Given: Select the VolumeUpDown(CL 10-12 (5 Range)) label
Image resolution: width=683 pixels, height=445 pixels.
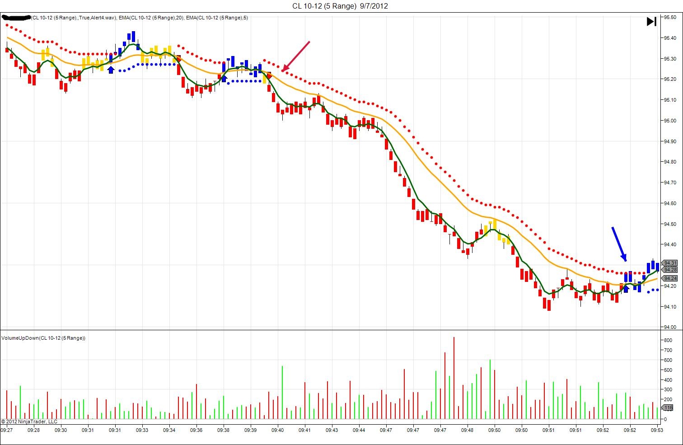Looking at the screenshot, I should [43, 338].
